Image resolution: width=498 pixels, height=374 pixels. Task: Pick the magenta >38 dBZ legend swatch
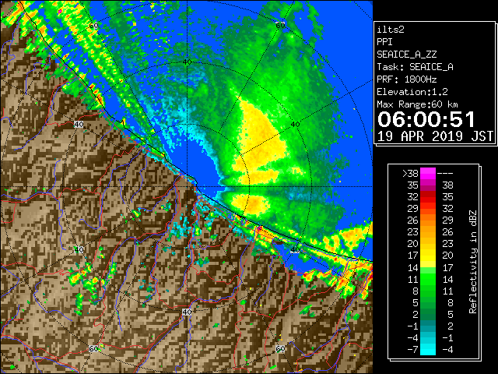point(428,174)
